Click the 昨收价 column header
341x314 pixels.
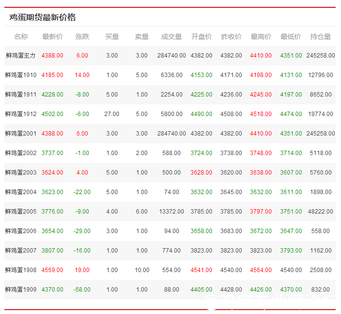231,37
